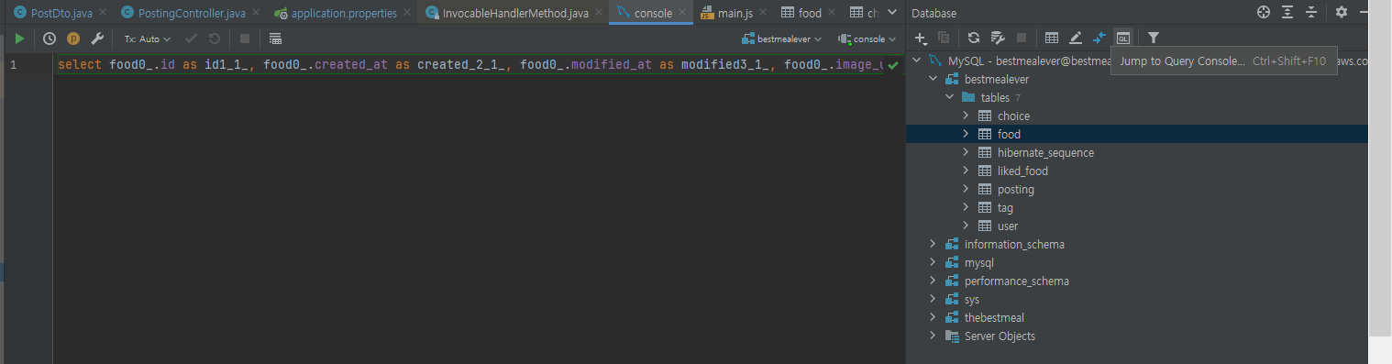Image resolution: width=1392 pixels, height=364 pixels.
Task: Click the Jump to Query Console icon
Action: click(x=1123, y=38)
